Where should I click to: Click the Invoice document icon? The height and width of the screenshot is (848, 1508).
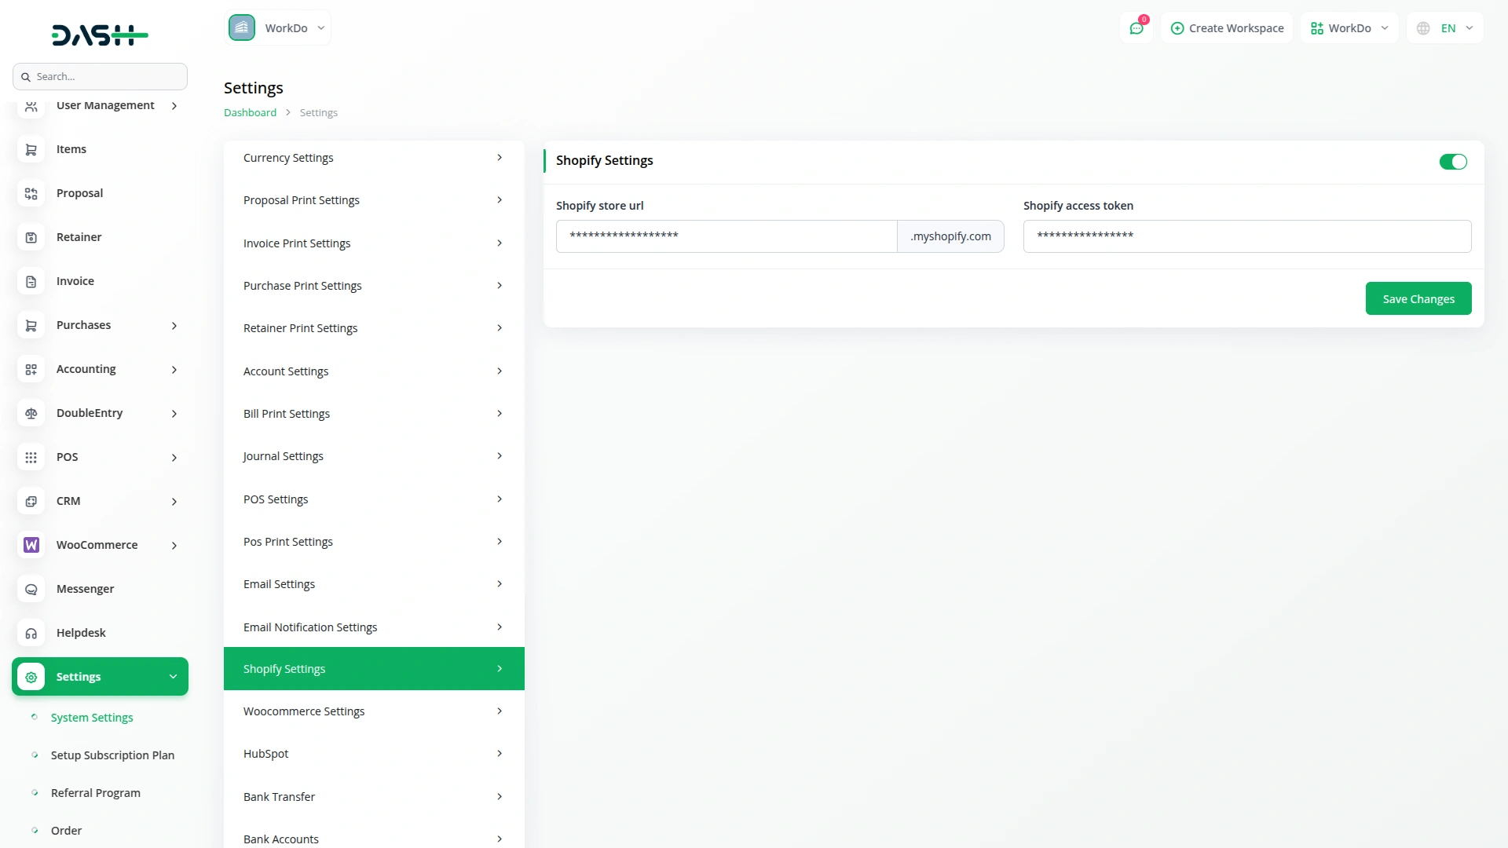(31, 281)
